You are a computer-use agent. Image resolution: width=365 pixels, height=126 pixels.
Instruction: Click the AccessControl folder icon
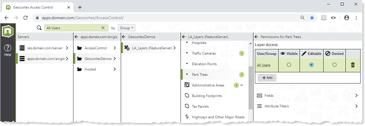click(79, 48)
